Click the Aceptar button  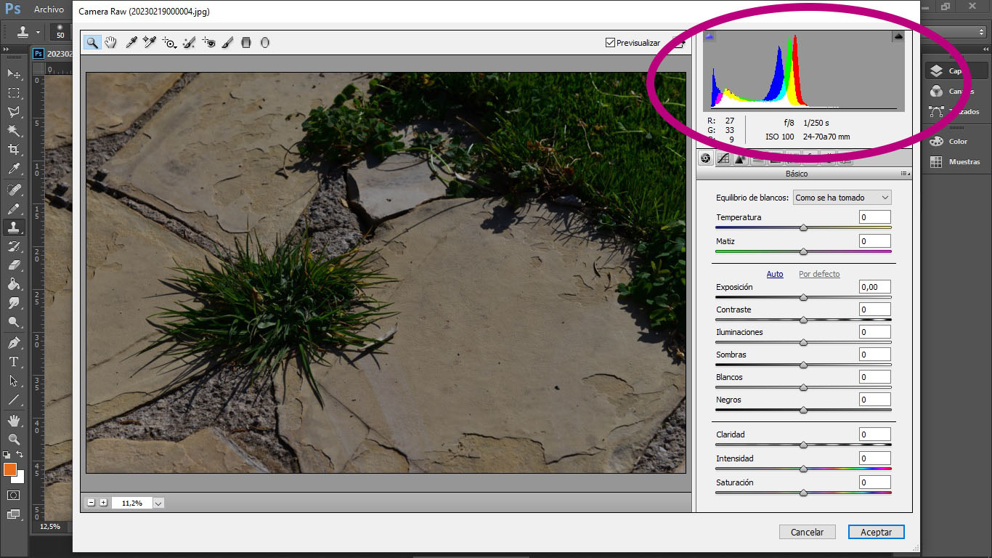coord(876,532)
